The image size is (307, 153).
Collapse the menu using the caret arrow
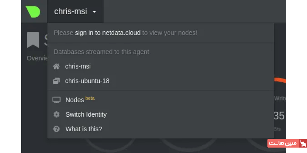tap(94, 11)
